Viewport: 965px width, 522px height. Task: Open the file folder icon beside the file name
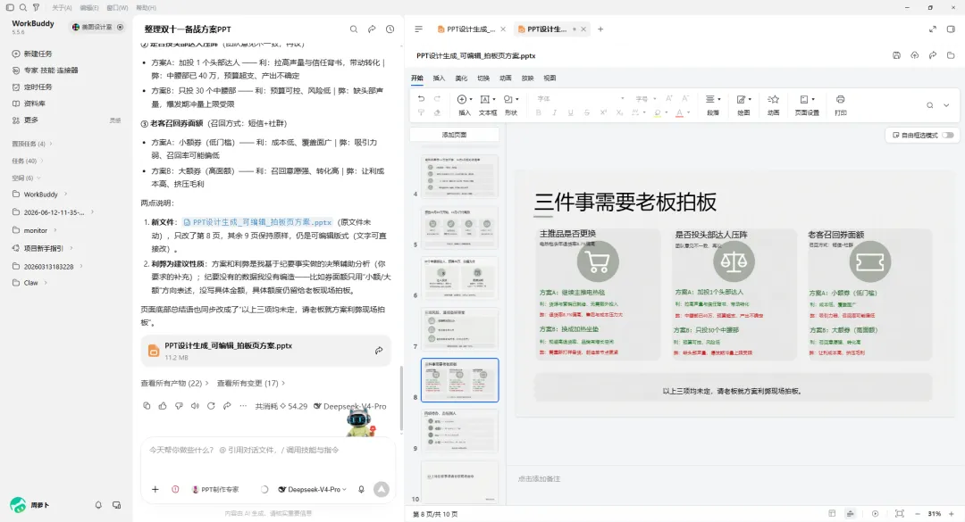(951, 55)
